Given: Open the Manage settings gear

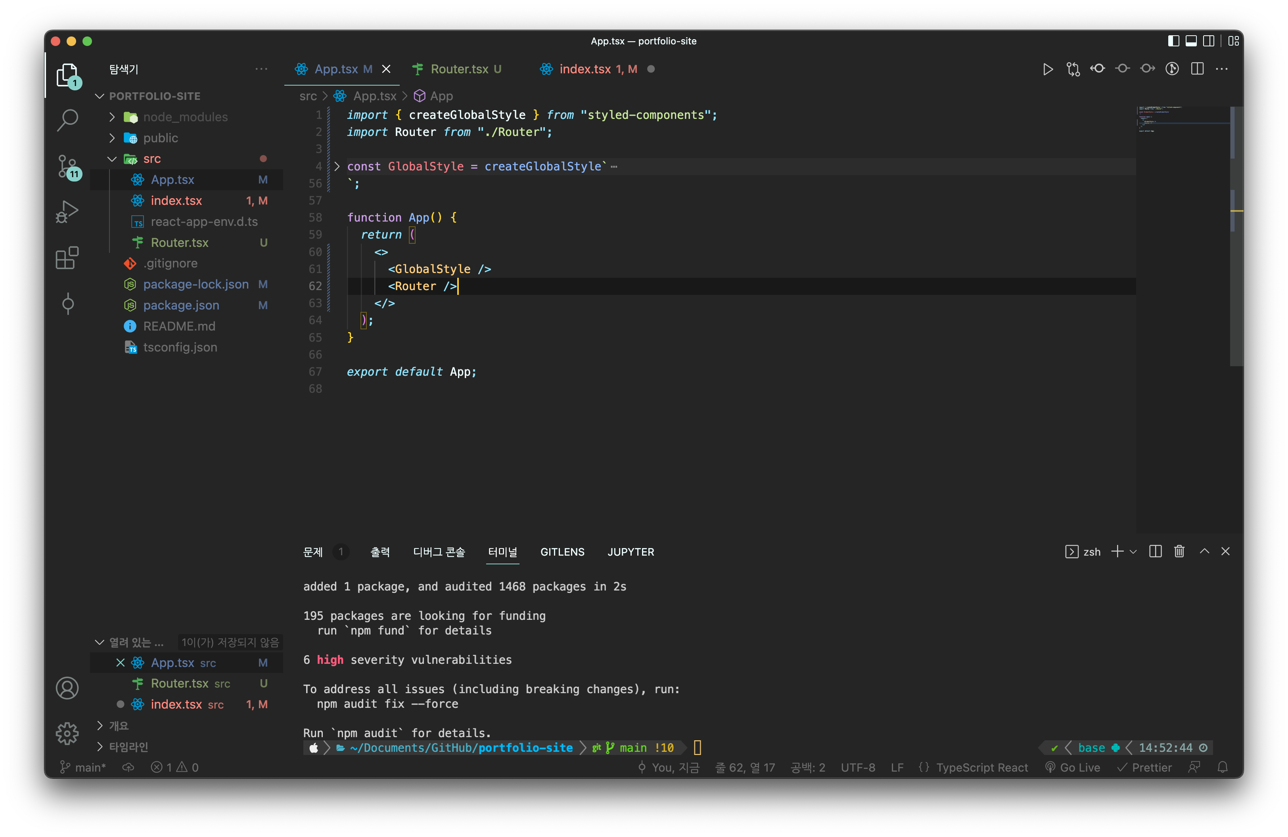Looking at the screenshot, I should click(67, 733).
